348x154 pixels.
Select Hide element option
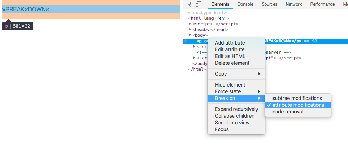tap(230, 85)
